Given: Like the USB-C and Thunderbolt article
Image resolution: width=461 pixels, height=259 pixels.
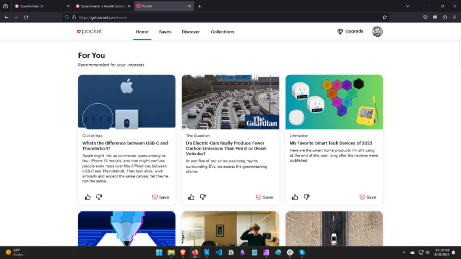Looking at the screenshot, I should [87, 197].
